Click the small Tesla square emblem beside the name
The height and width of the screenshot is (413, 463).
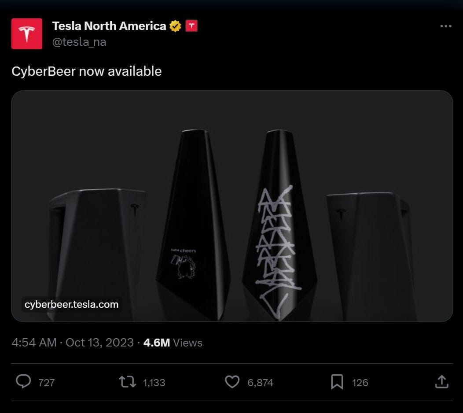click(191, 26)
